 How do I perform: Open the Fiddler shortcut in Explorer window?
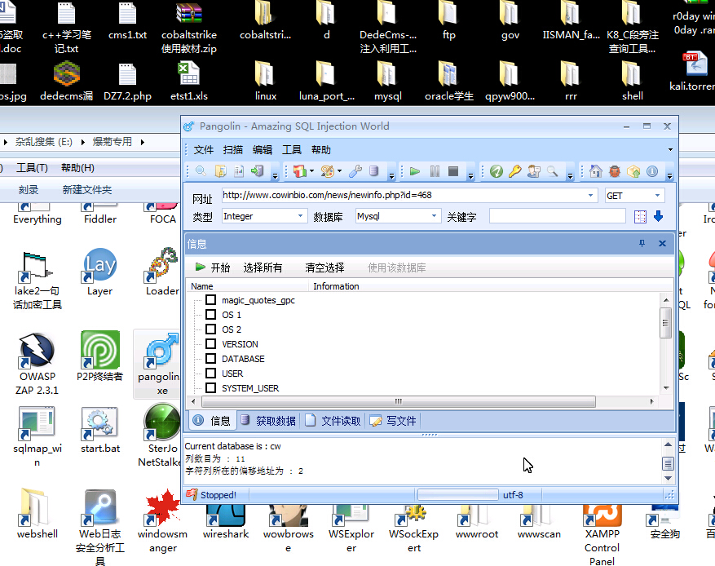click(x=99, y=214)
